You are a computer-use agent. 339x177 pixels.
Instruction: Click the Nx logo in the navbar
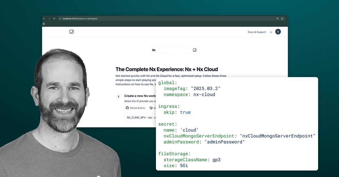pos(71,32)
